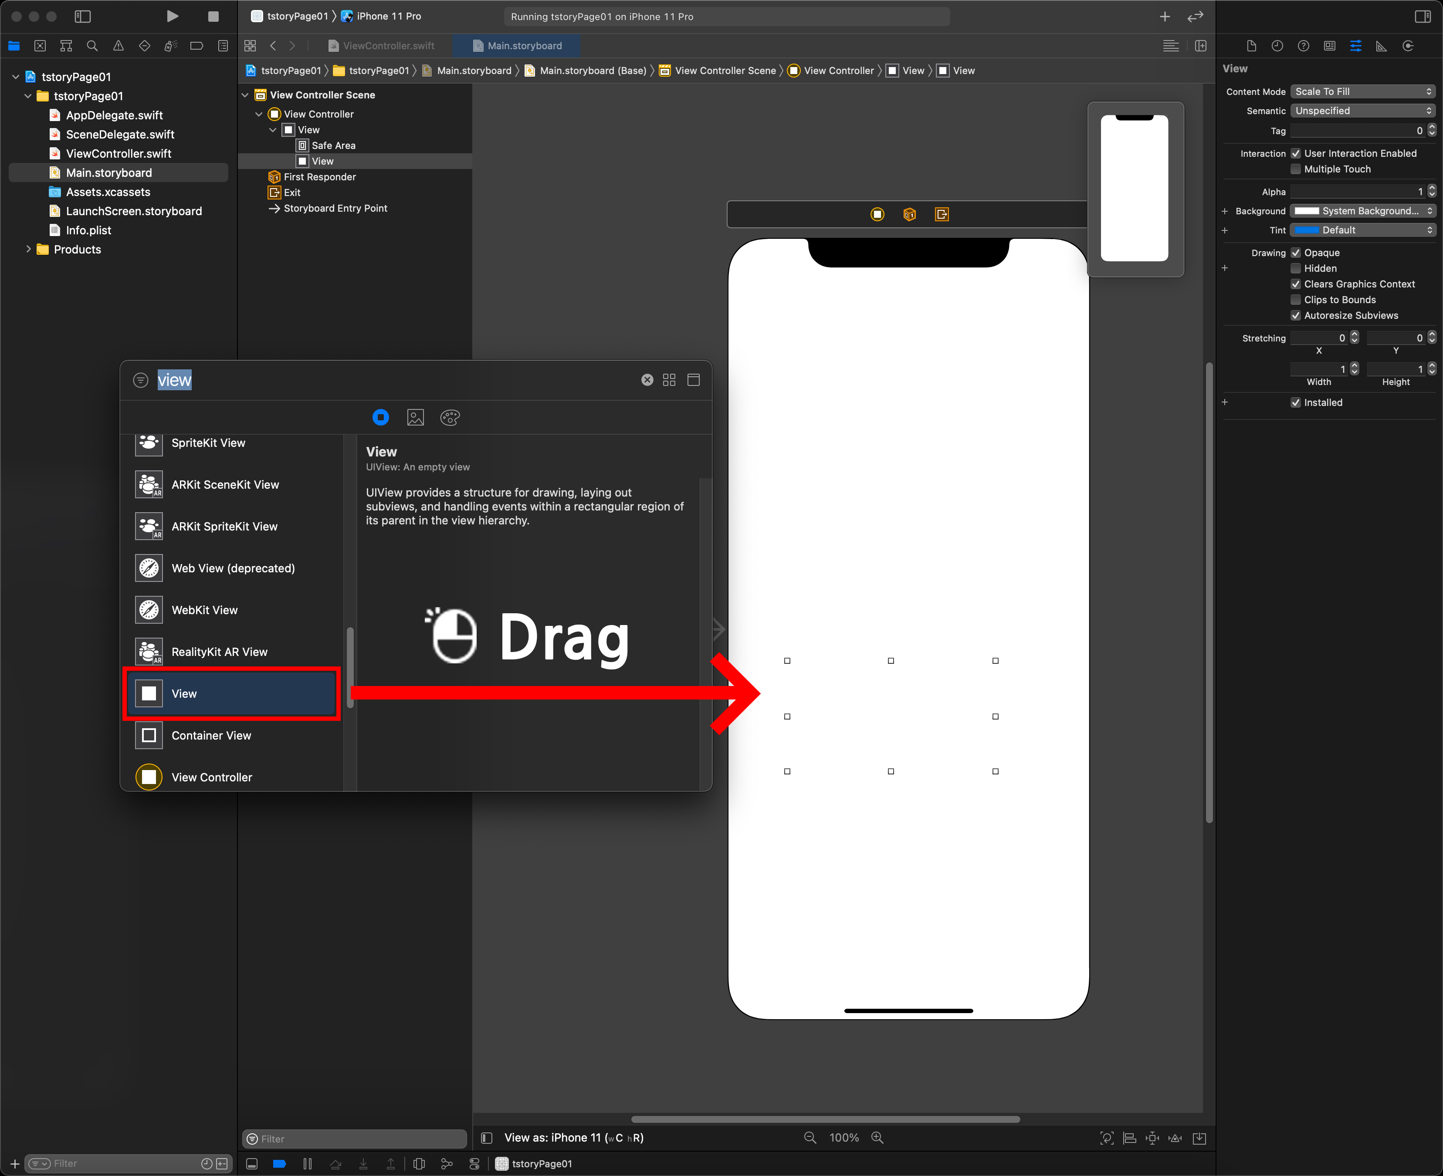
Task: Open the Size inspector ruler icon
Action: pyautogui.click(x=1381, y=46)
